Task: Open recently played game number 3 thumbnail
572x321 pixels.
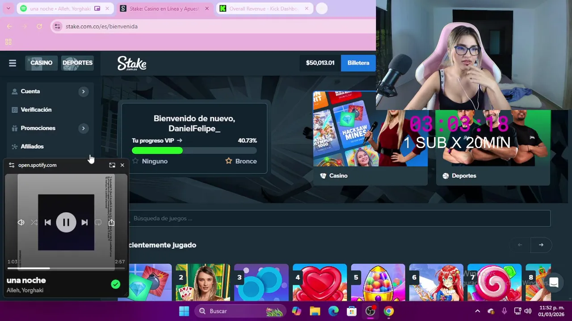Action: [x=261, y=283]
